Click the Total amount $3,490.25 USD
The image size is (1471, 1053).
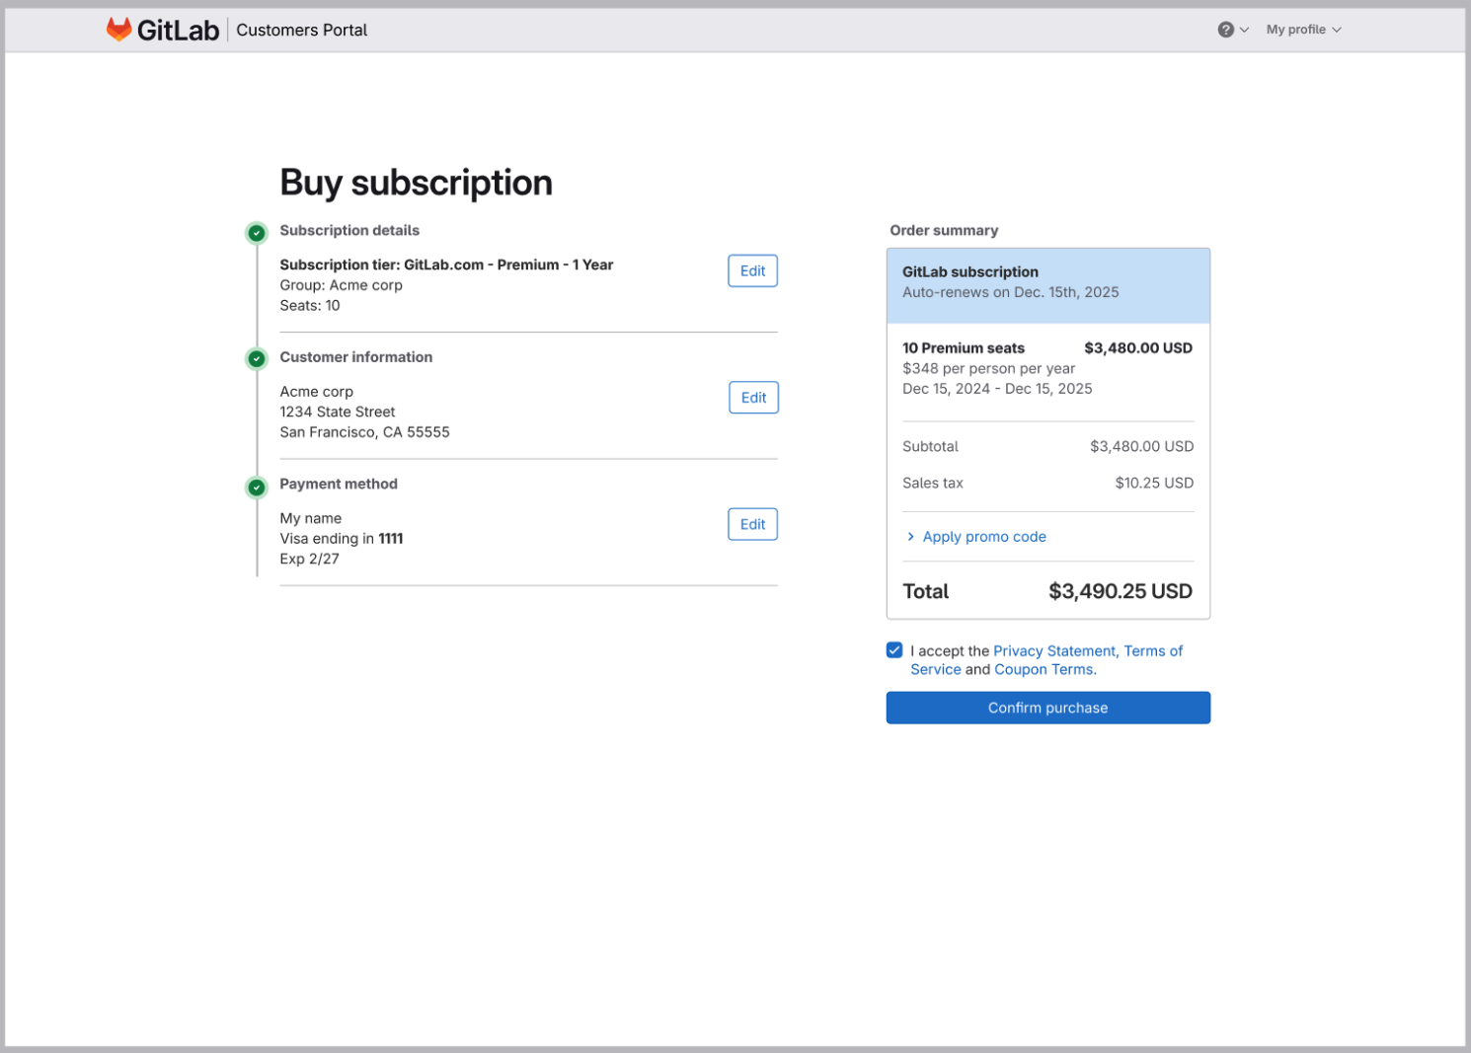1121,592
